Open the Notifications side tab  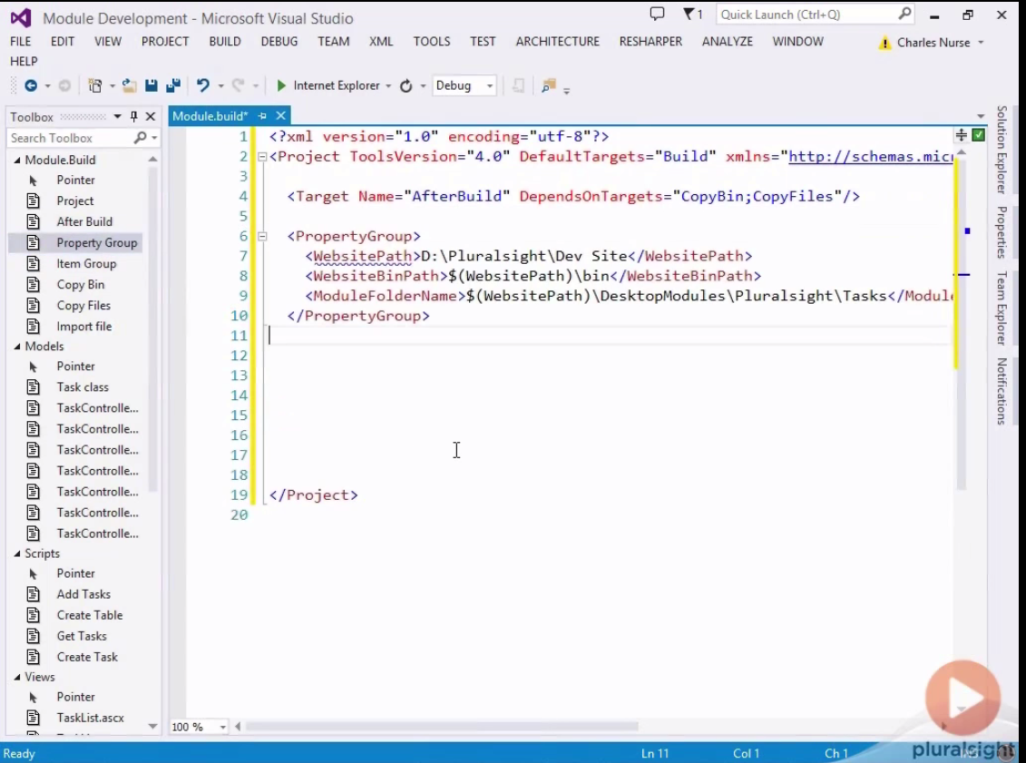pos(1002,391)
